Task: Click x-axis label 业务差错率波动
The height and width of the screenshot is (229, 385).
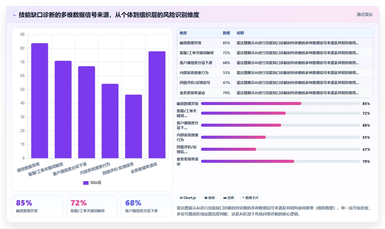Action: pyautogui.click(x=144, y=168)
